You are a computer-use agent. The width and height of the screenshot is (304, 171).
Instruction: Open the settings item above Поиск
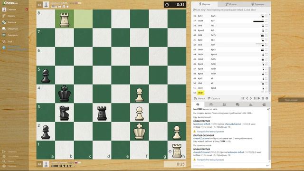(10, 156)
